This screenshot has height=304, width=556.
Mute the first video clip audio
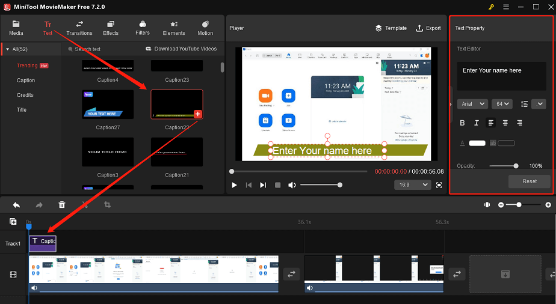click(x=34, y=288)
